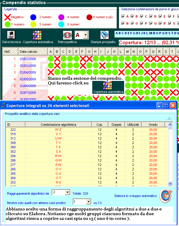Select row ID 318 combination V Y
179x226 pixels.
[86, 134]
